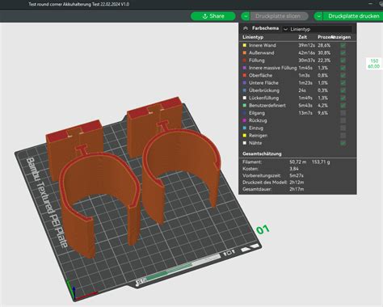This screenshot has height=307, width=383.
Task: Click the Benutzerdefiniert percentage 4,2%
Action: [322, 106]
